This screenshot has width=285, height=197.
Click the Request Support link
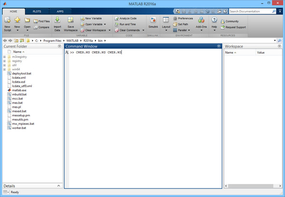click(233, 27)
